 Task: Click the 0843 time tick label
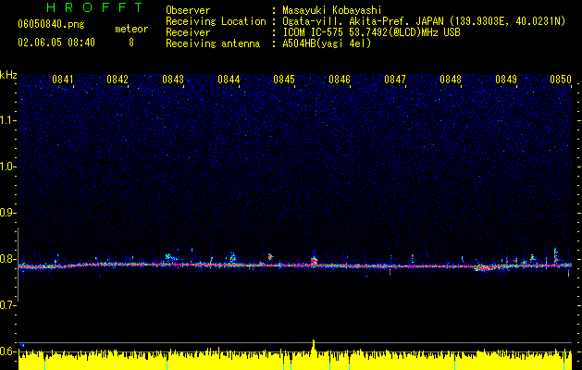pyautogui.click(x=173, y=80)
